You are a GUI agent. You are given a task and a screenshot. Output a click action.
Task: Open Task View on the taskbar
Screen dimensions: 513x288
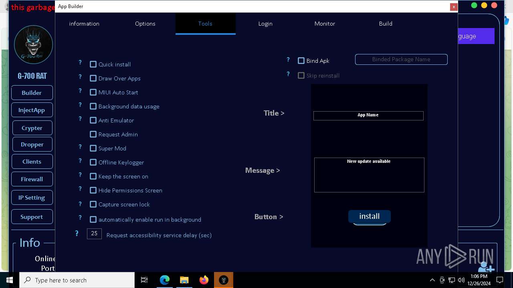(x=144, y=280)
